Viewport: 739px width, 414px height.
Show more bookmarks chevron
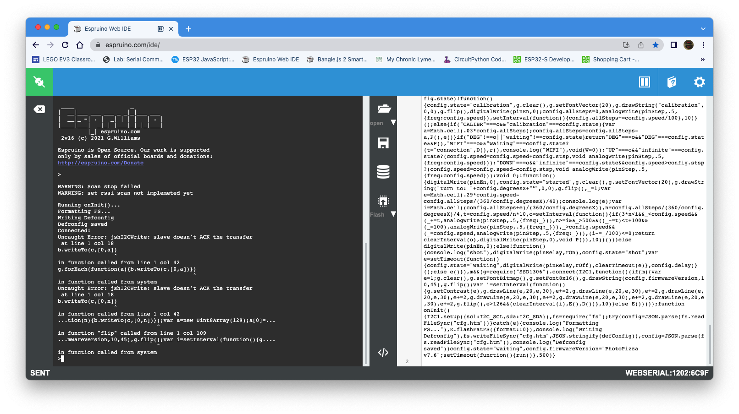tap(703, 60)
